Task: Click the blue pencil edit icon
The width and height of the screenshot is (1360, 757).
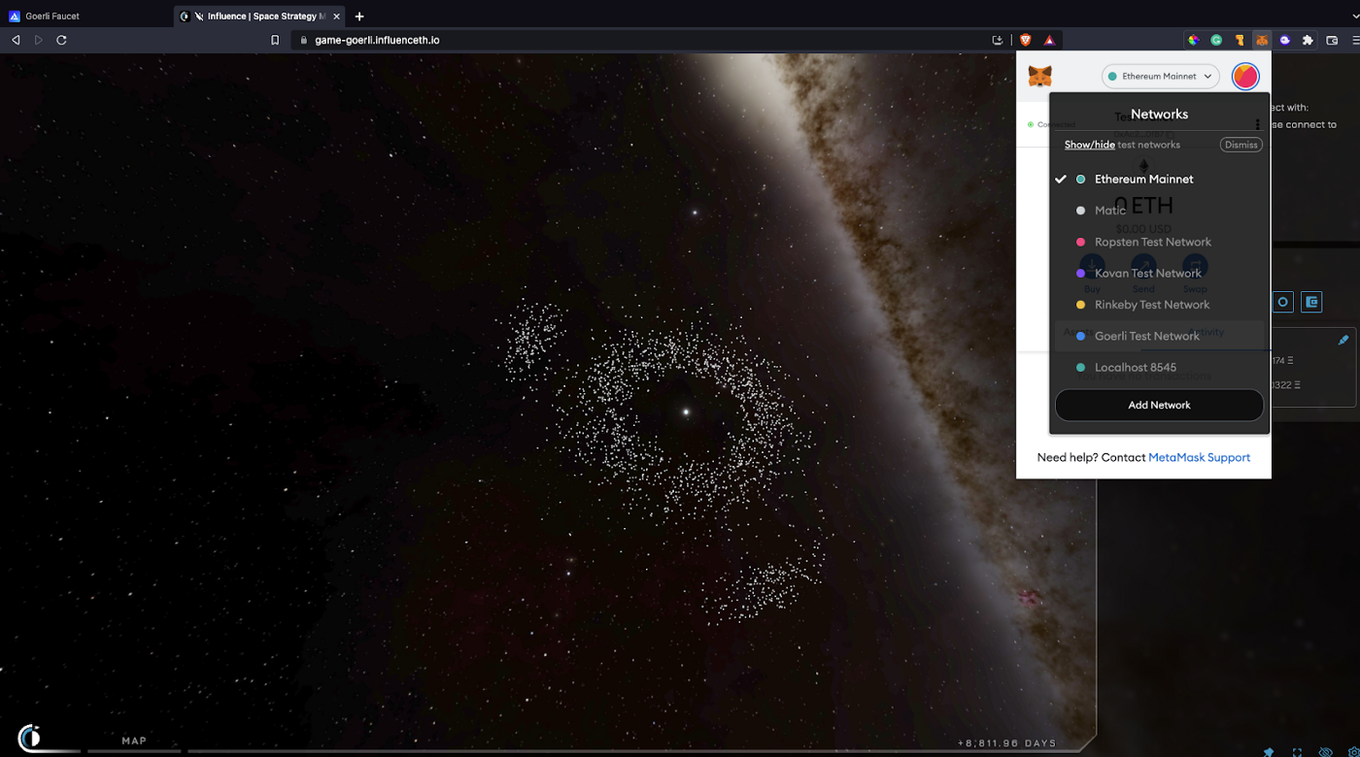Action: [1343, 340]
